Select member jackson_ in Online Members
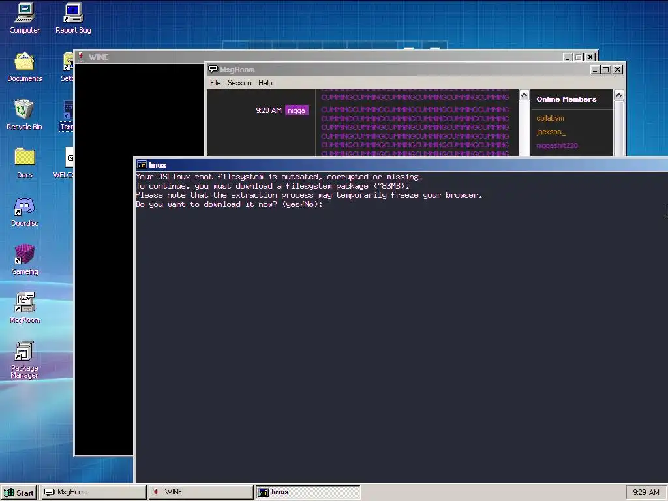The height and width of the screenshot is (501, 668). pyautogui.click(x=551, y=132)
